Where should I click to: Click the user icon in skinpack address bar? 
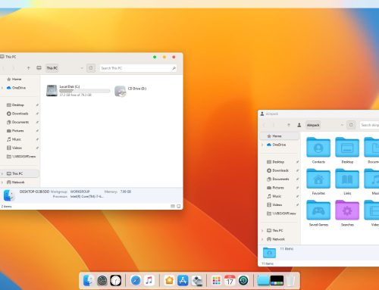click(299, 125)
